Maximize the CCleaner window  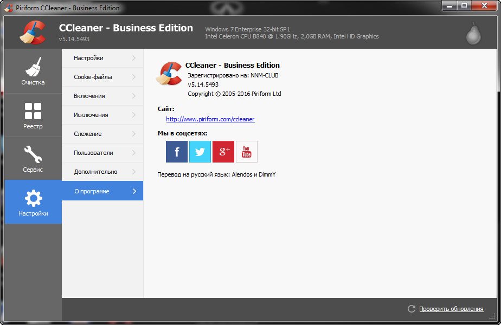(x=464, y=6)
